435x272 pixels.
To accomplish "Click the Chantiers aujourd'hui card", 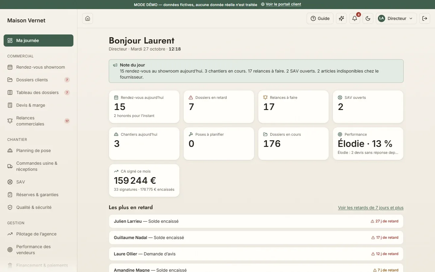I will click(x=144, y=144).
